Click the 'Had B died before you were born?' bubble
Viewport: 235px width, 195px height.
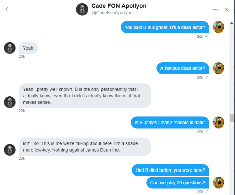click(170, 170)
